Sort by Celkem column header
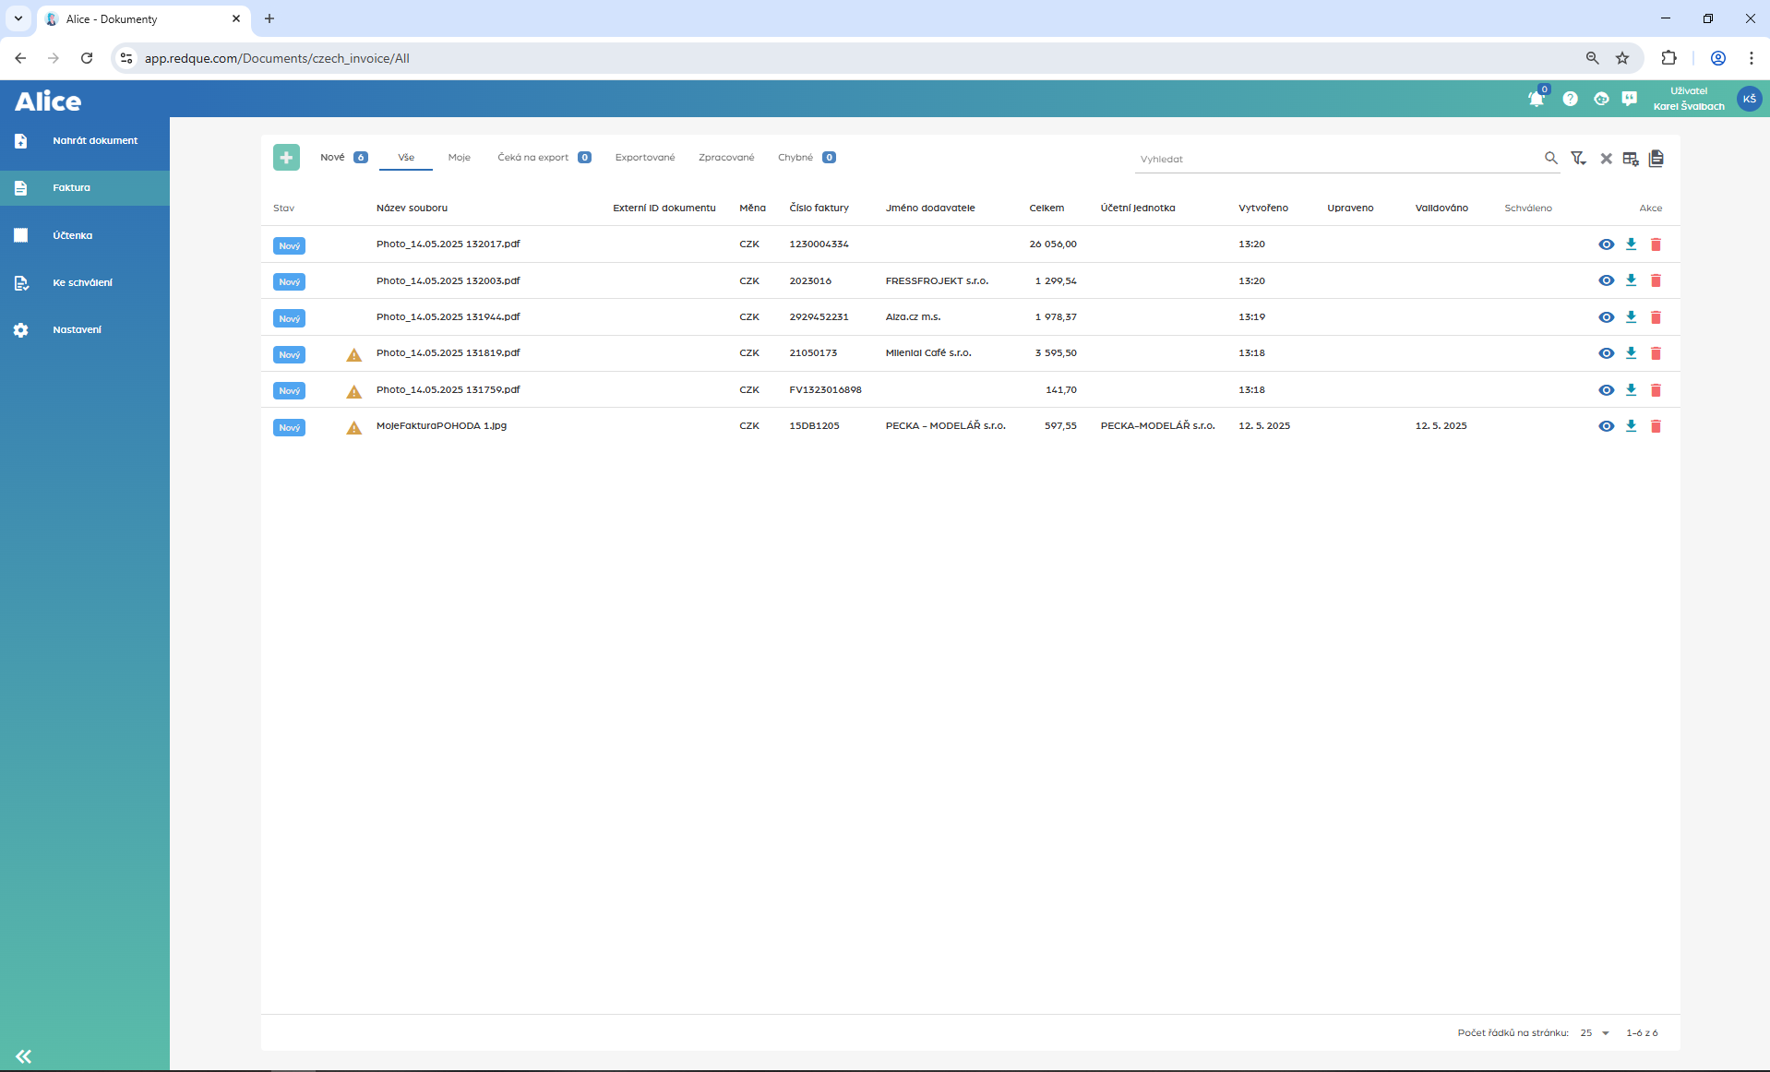1770x1072 pixels. point(1046,208)
